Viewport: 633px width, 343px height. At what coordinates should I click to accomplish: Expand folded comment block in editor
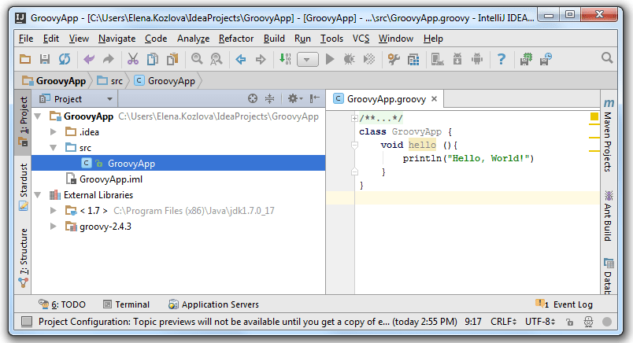tap(354, 118)
